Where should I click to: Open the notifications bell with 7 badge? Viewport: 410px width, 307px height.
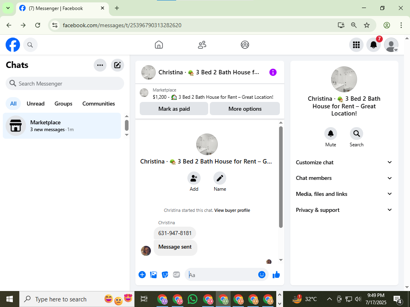click(374, 45)
